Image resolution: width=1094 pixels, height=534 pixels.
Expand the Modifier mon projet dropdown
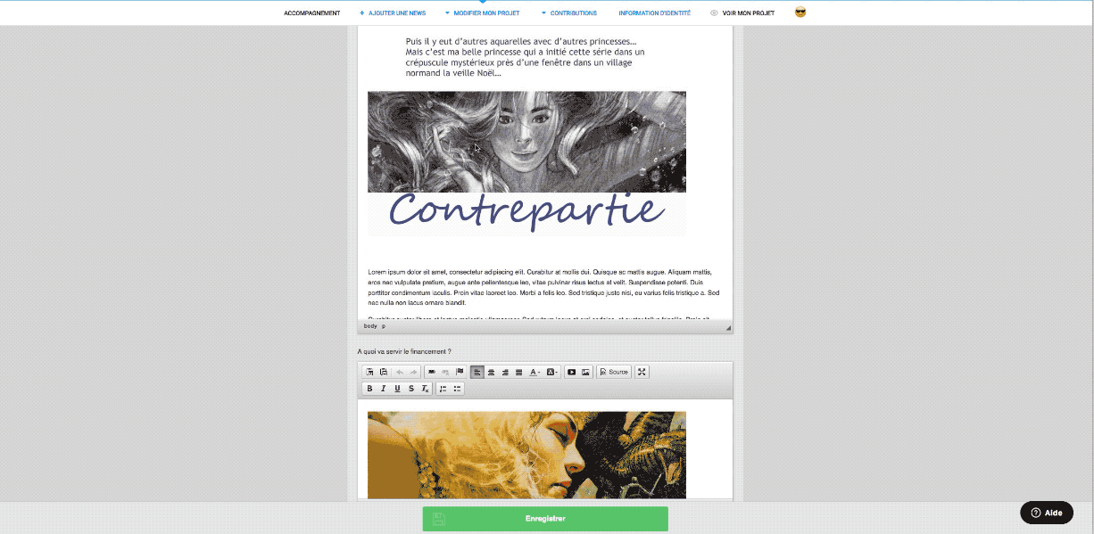point(482,13)
